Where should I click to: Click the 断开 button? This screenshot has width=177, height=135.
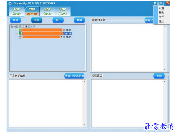[x=58, y=20]
